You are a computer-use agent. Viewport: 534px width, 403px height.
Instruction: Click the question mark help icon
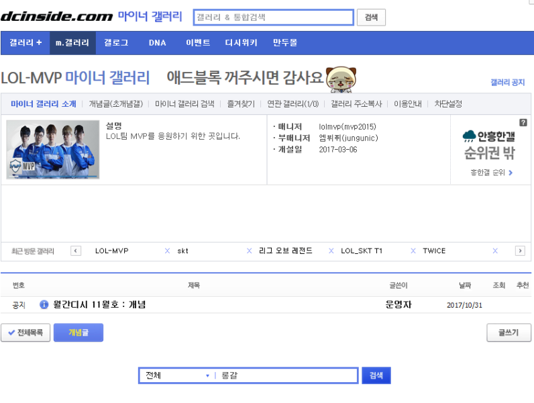click(x=523, y=122)
